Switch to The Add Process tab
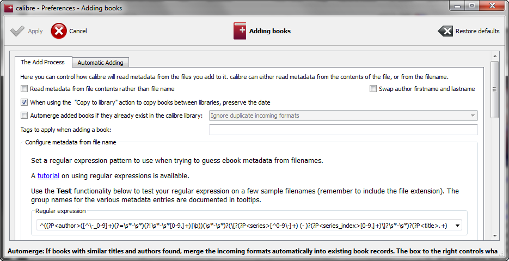 [42, 62]
